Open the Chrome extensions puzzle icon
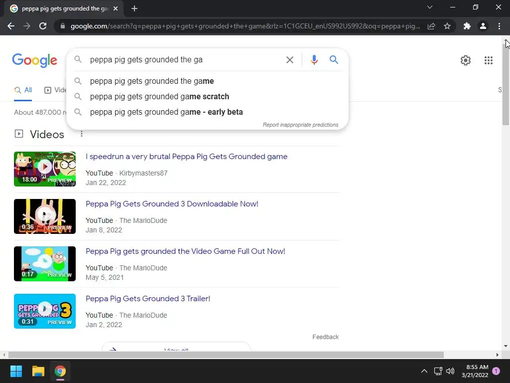Screen dimensions: 510x383 pyautogui.click(x=467, y=26)
